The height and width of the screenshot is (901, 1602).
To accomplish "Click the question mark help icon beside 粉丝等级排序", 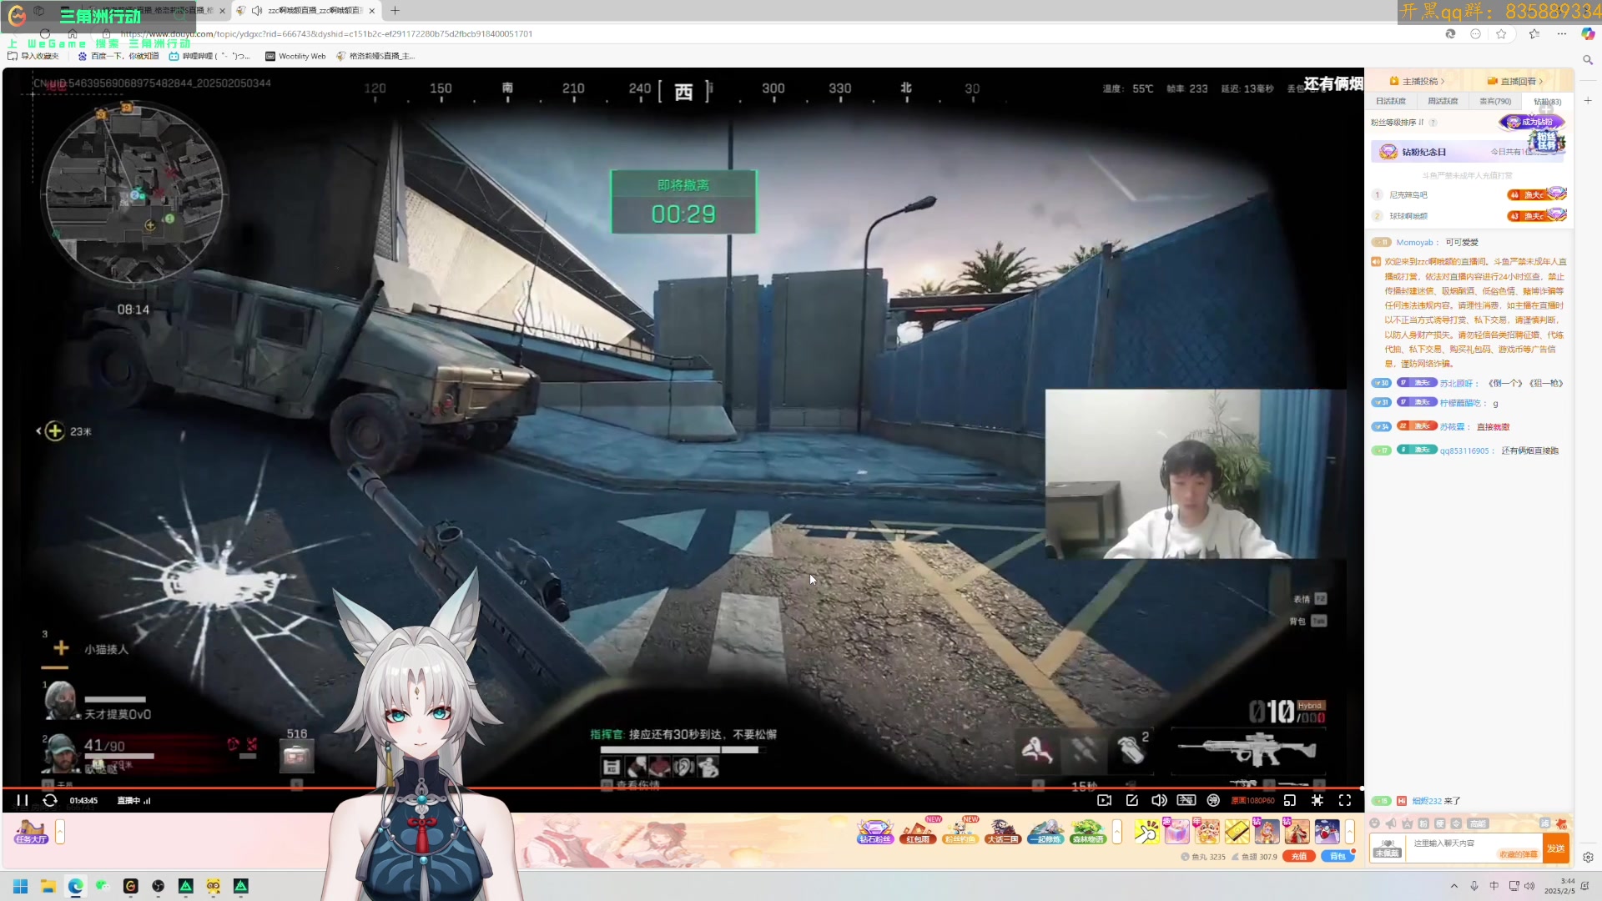I will coord(1433,123).
